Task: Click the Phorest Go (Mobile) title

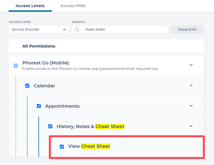Action: [45, 63]
